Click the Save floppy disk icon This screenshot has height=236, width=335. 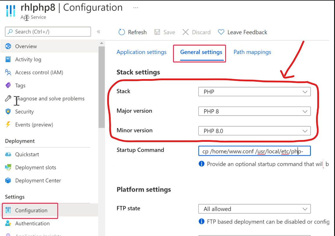(x=157, y=32)
